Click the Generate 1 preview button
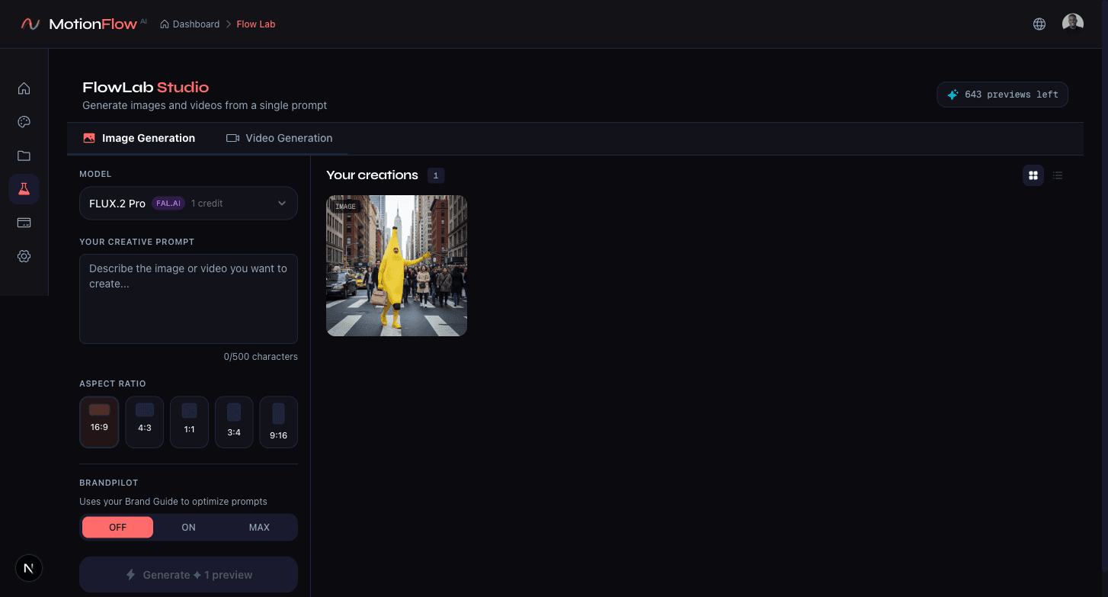The width and height of the screenshot is (1108, 597). 188,574
